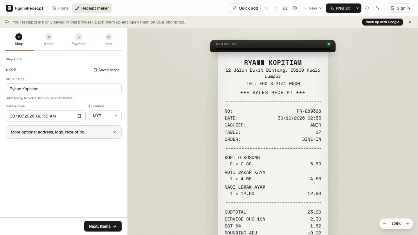Screen dimensions: 418x235
Task: Go to the Home page
Action: pyautogui.click(x=60, y=8)
